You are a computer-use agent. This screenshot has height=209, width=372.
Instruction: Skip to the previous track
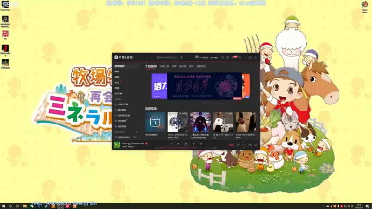point(178,144)
